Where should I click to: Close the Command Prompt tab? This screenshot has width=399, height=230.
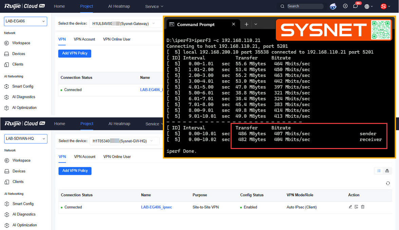233,24
